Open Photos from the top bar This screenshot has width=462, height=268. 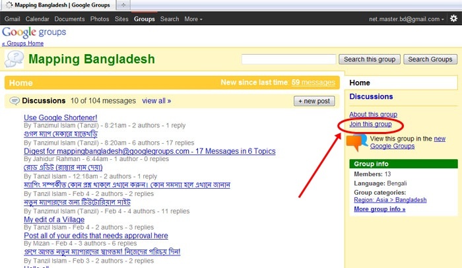[100, 19]
